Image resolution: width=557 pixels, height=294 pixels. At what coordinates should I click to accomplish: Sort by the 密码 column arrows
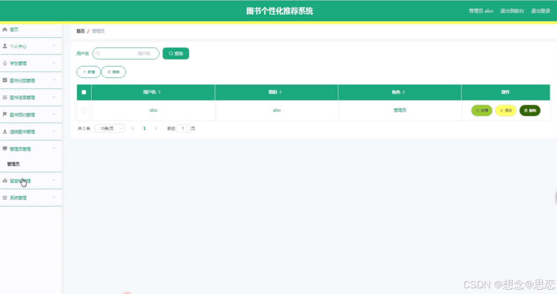pyautogui.click(x=280, y=92)
